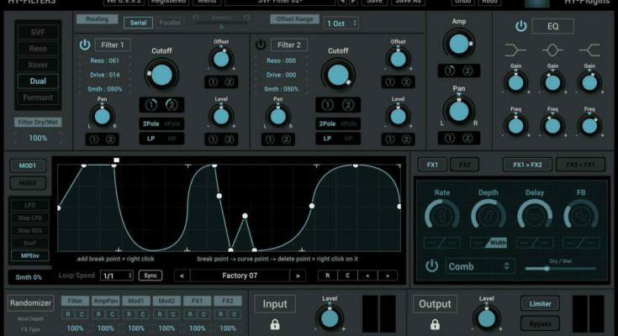Screen dimensions: 618x336
Task: Click the Output lock icon
Action: [436, 324]
